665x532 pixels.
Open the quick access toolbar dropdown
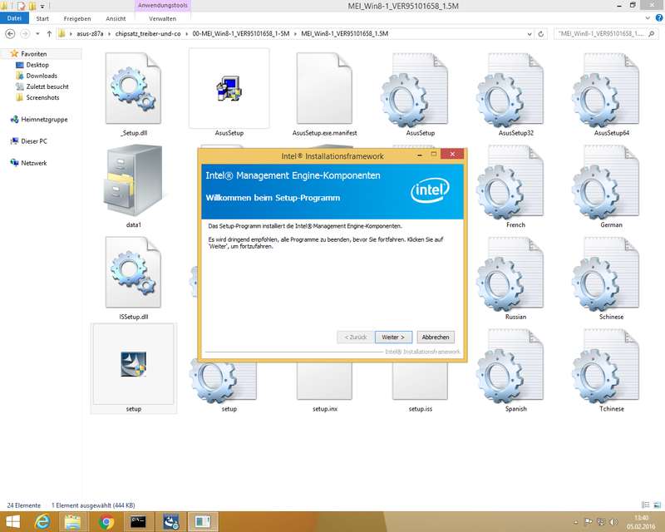click(x=42, y=6)
